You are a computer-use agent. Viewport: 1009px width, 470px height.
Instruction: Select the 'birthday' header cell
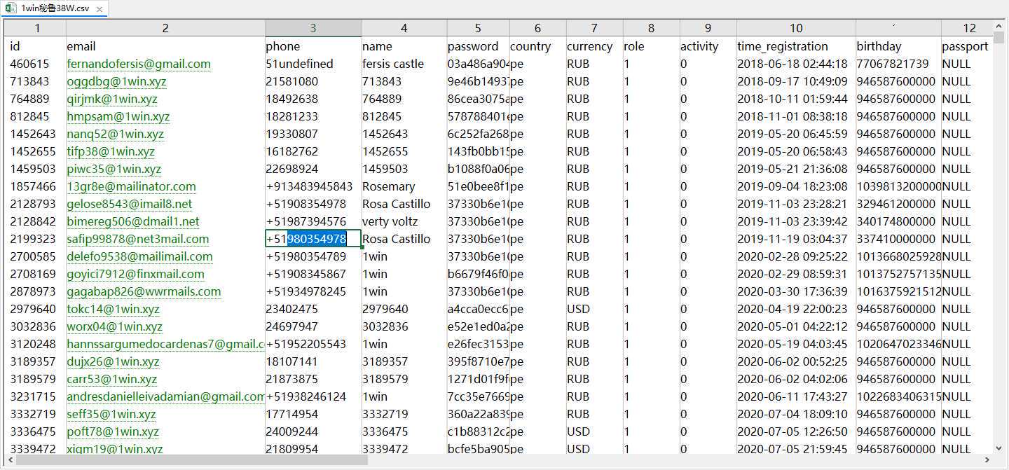(898, 46)
